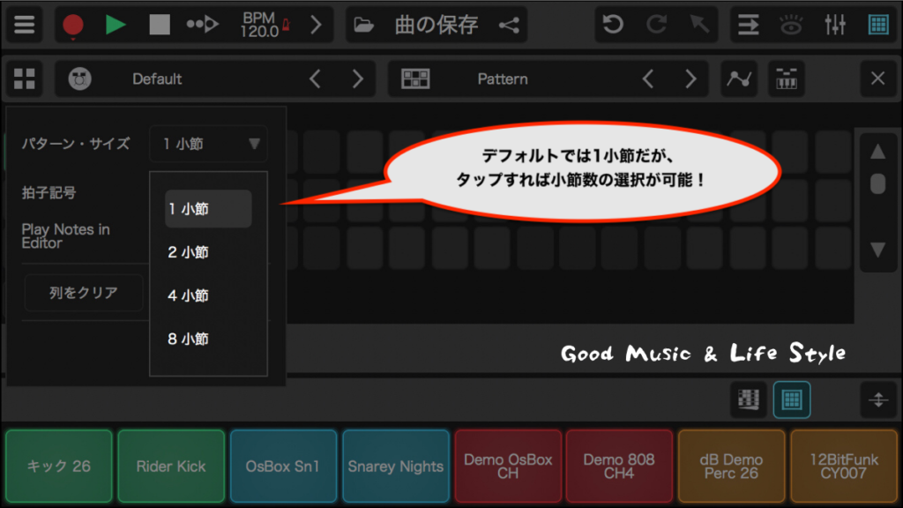This screenshot has height=508, width=903.
Task: Tap the OsBox Sn1 drum pad
Action: point(283,466)
